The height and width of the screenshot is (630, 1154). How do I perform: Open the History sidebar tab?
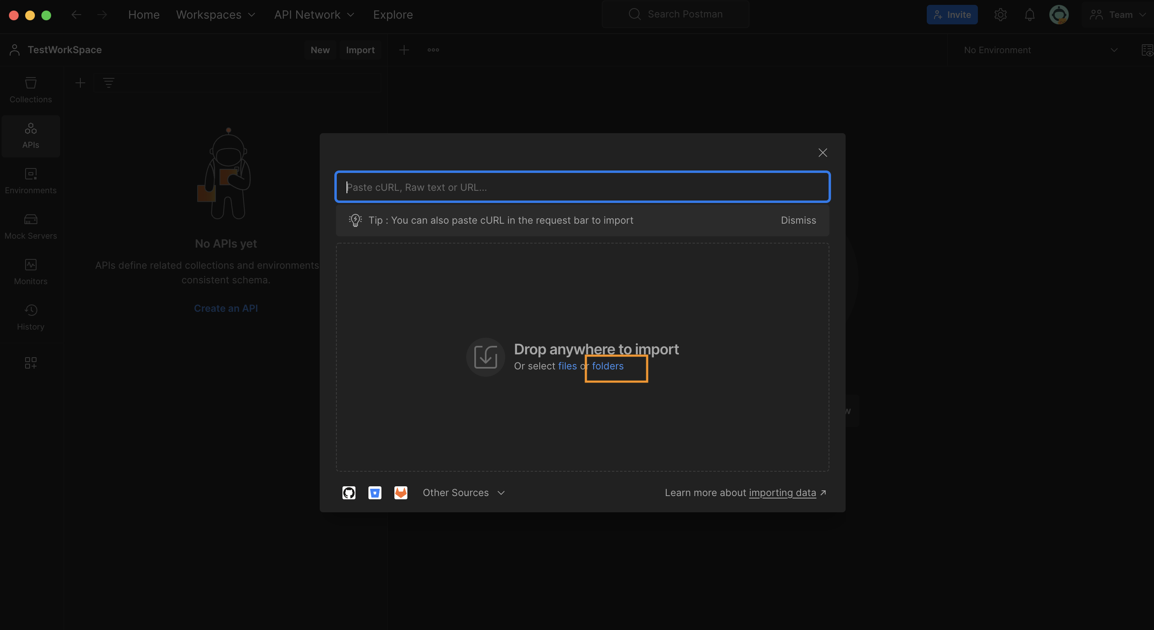pos(30,318)
